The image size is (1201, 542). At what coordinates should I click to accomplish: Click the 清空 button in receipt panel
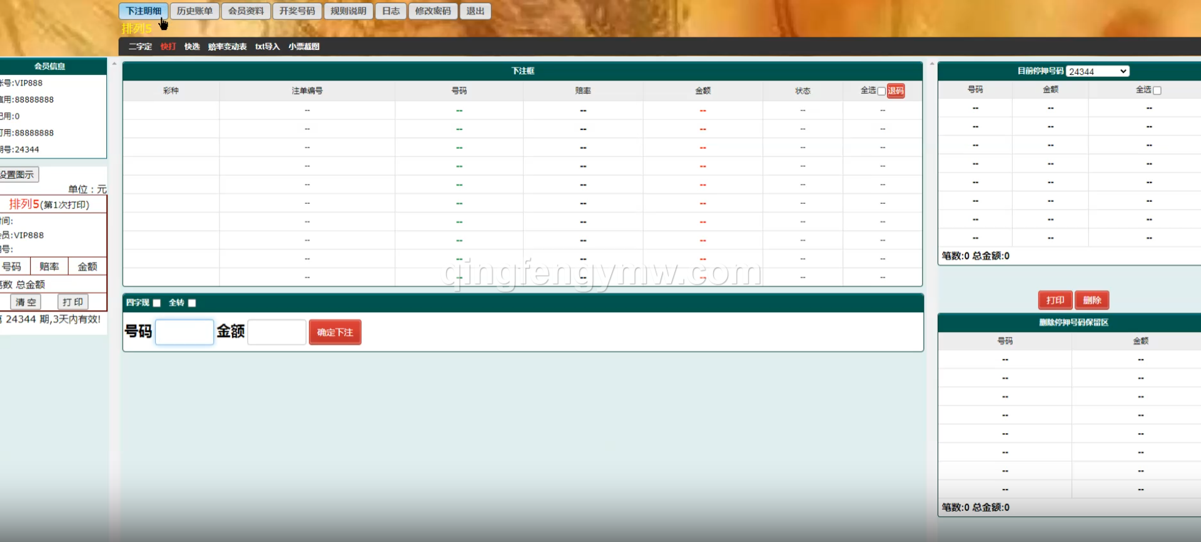(26, 303)
